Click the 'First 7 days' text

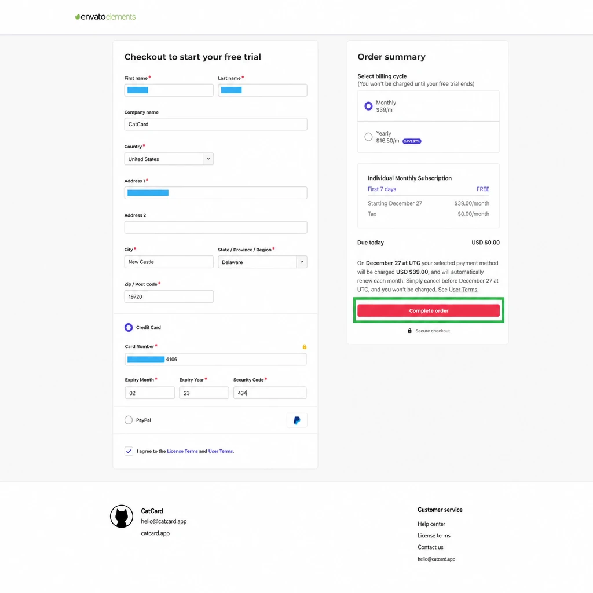coord(382,189)
